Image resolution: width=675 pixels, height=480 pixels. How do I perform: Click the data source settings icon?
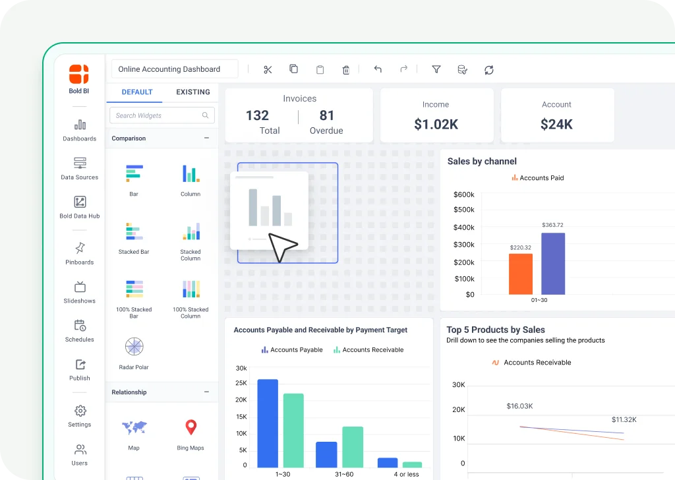462,69
